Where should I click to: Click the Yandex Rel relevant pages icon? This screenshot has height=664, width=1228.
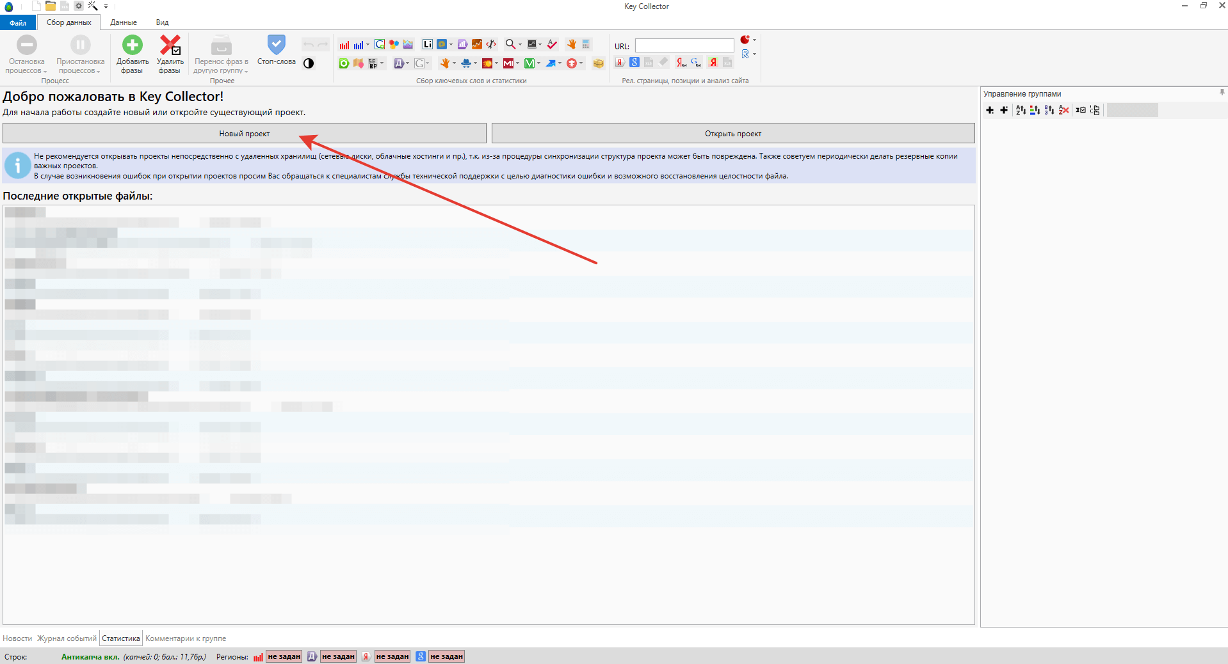pos(681,63)
